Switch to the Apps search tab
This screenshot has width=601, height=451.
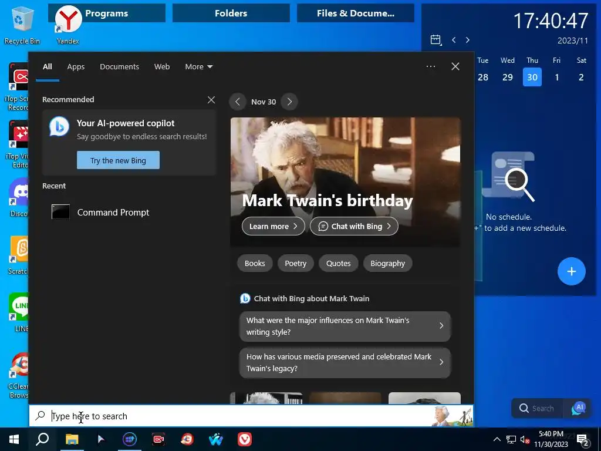click(76, 67)
